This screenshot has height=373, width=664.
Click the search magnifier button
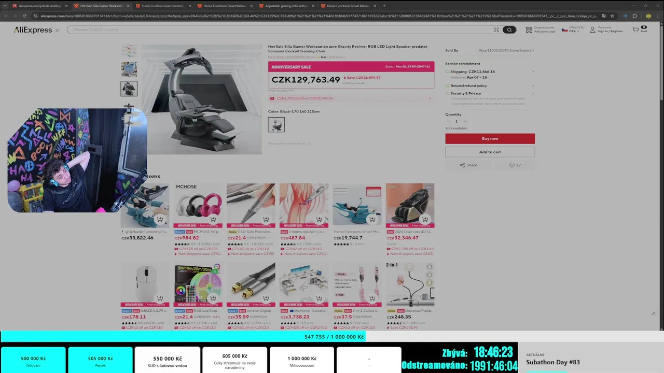pyautogui.click(x=509, y=30)
